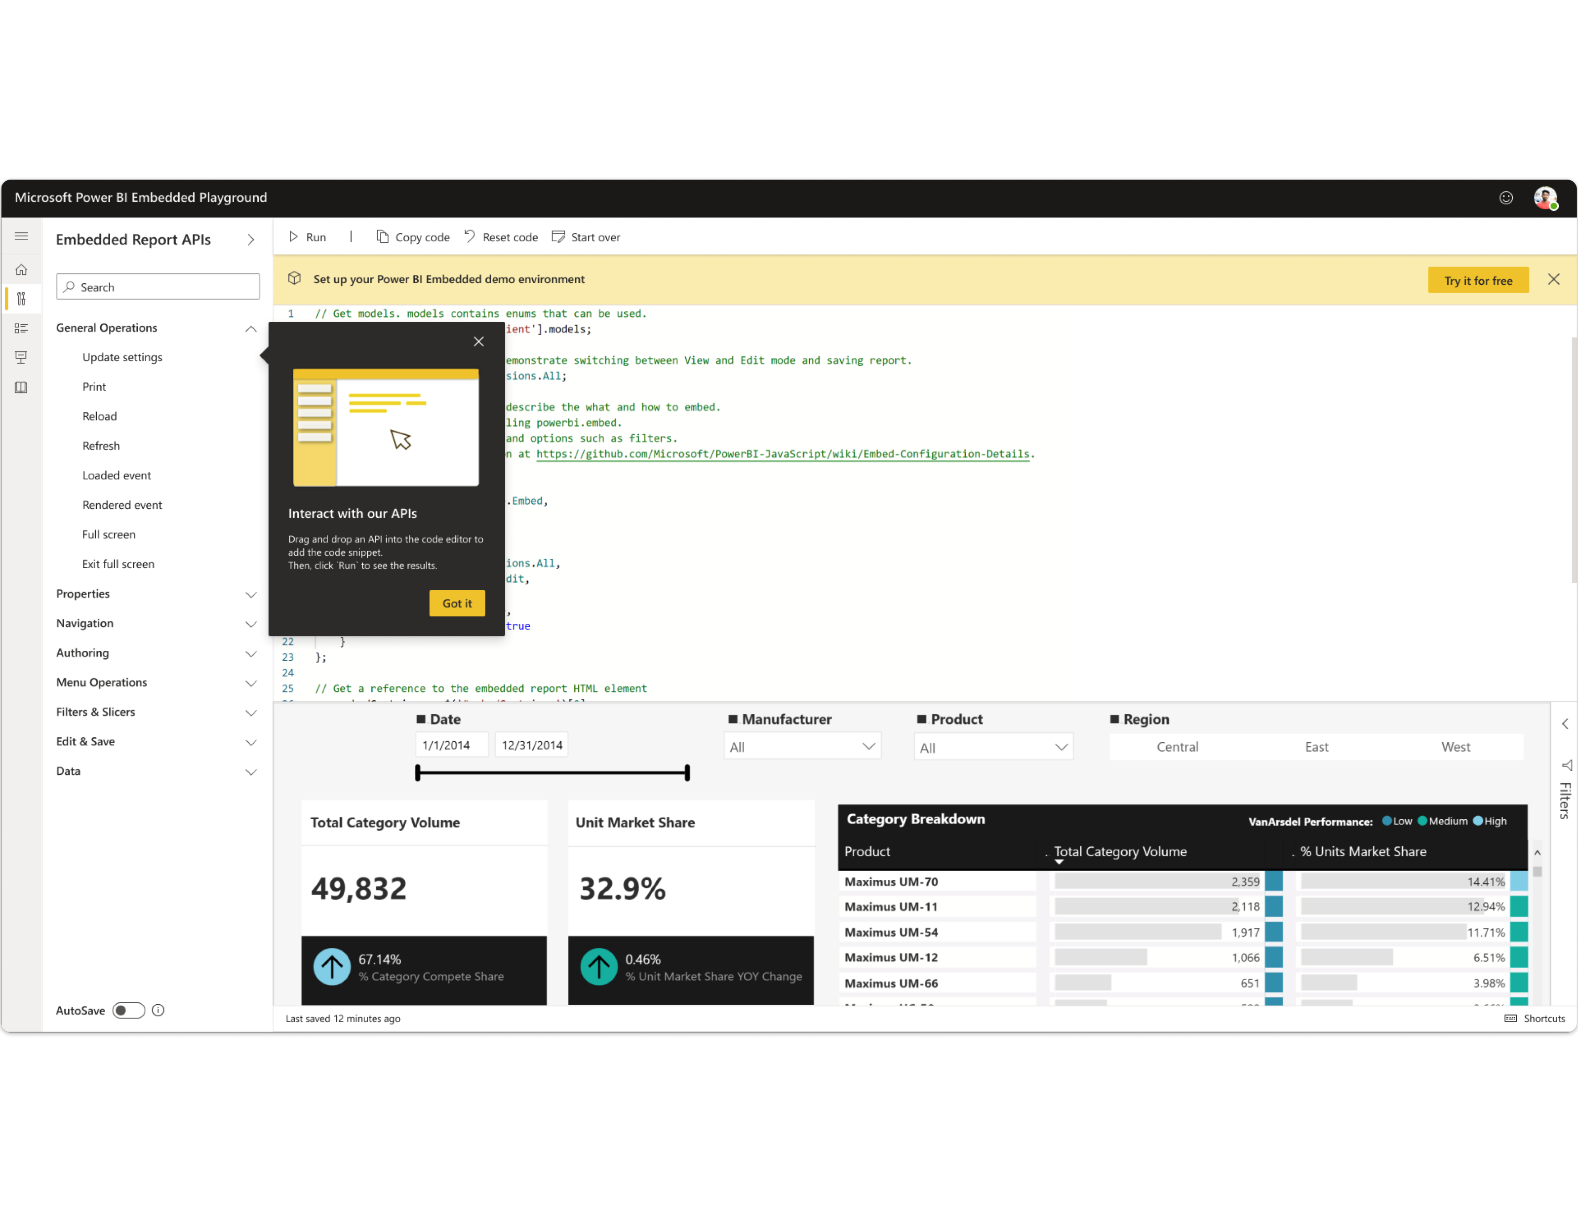Click the Medium performance legend swatch
Image resolution: width=1578 pixels, height=1212 pixels.
[1422, 821]
